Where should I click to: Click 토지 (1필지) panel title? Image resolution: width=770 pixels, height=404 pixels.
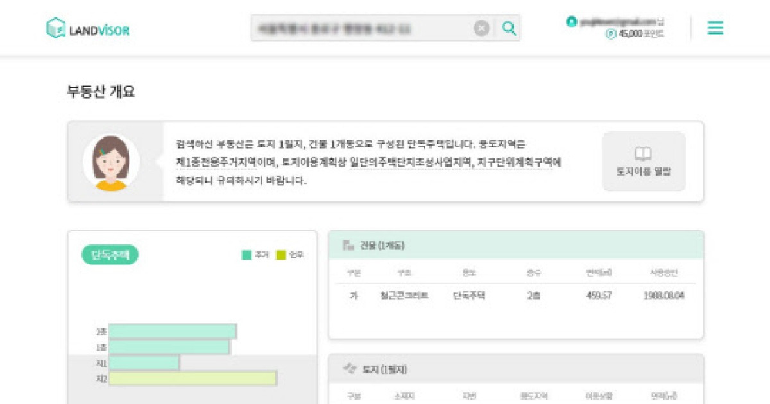pyautogui.click(x=385, y=369)
